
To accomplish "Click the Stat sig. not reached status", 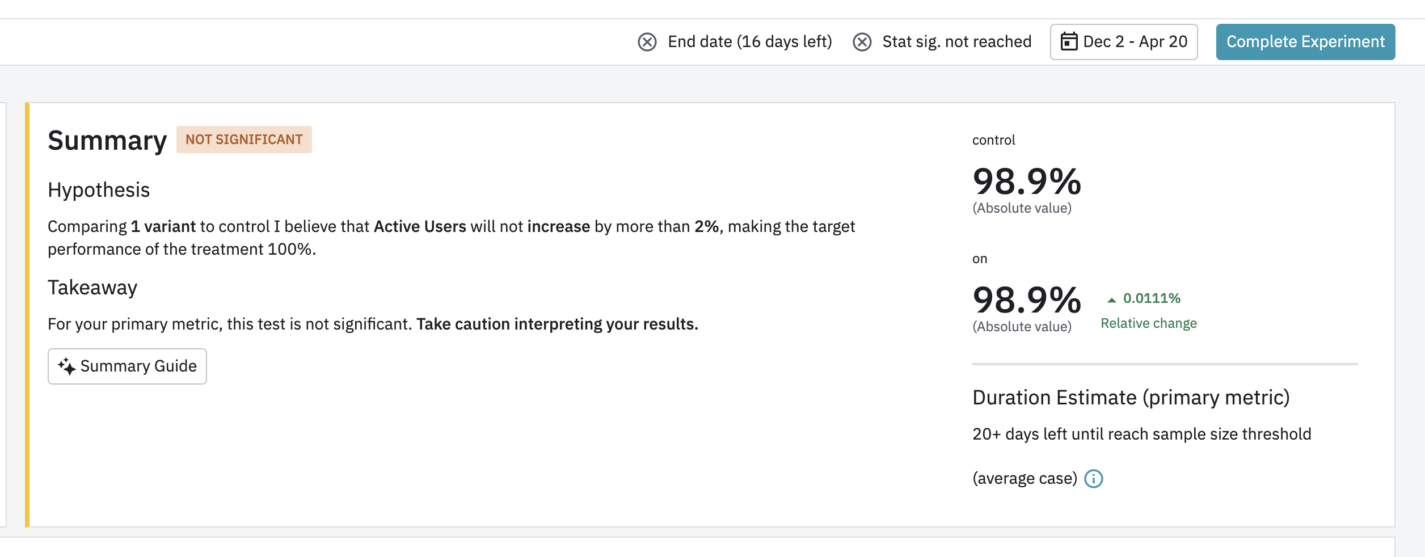I will coord(956,42).
